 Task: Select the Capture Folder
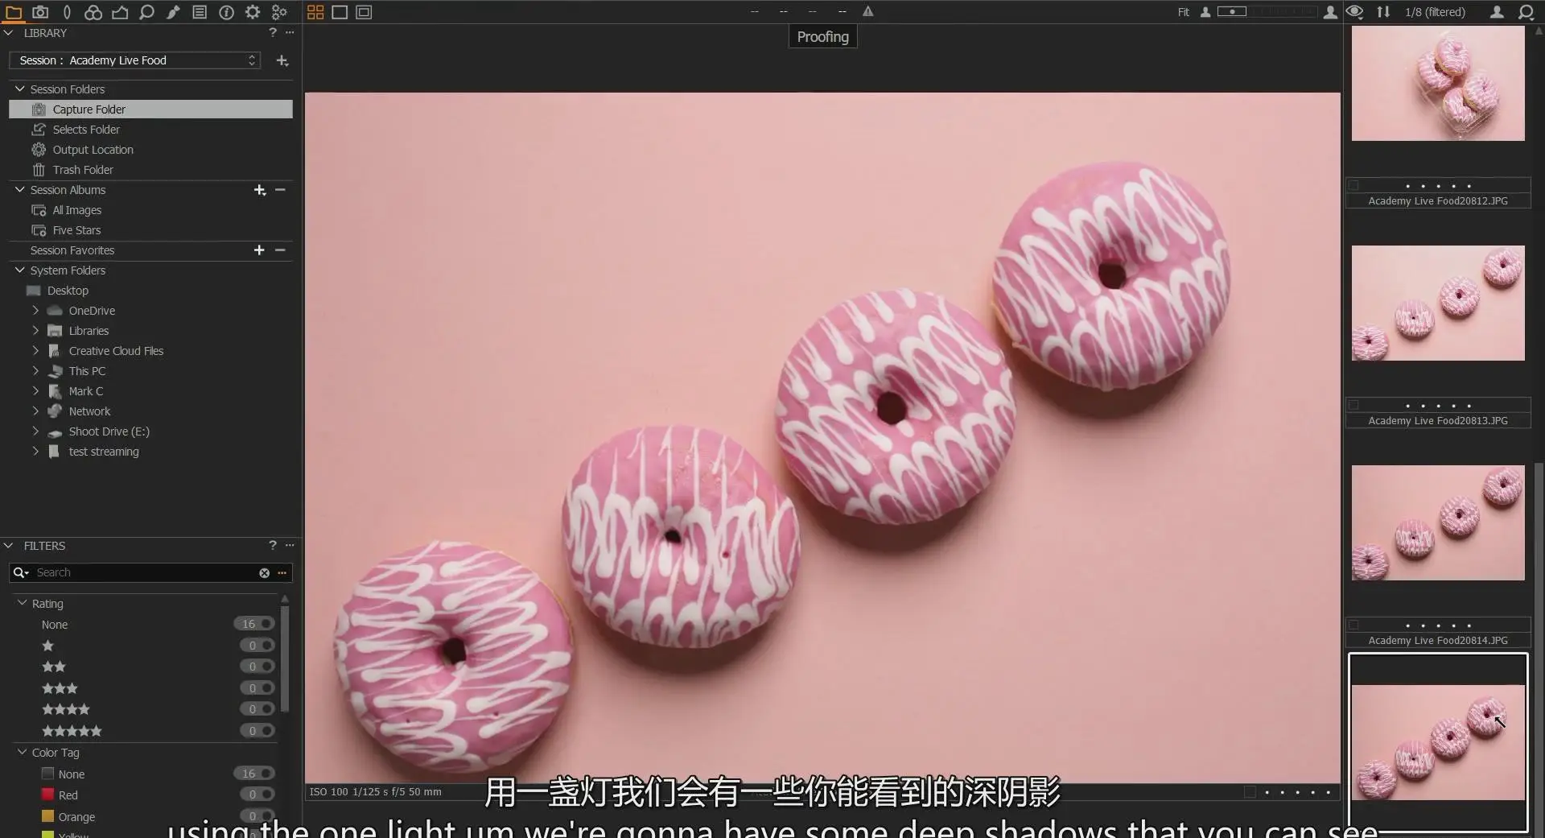tap(150, 109)
